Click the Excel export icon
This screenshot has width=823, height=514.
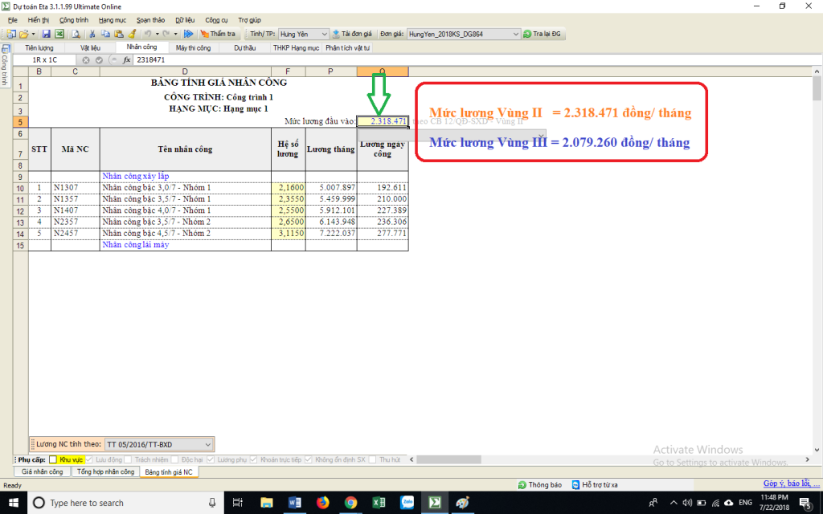click(x=59, y=35)
